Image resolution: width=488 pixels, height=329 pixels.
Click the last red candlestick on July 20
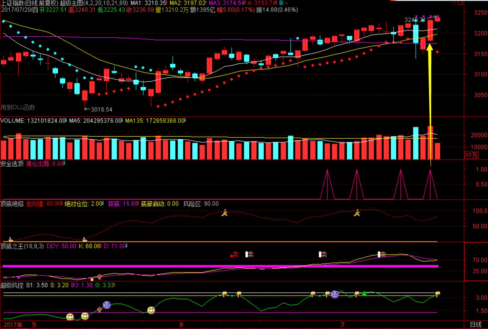pyautogui.click(x=437, y=19)
